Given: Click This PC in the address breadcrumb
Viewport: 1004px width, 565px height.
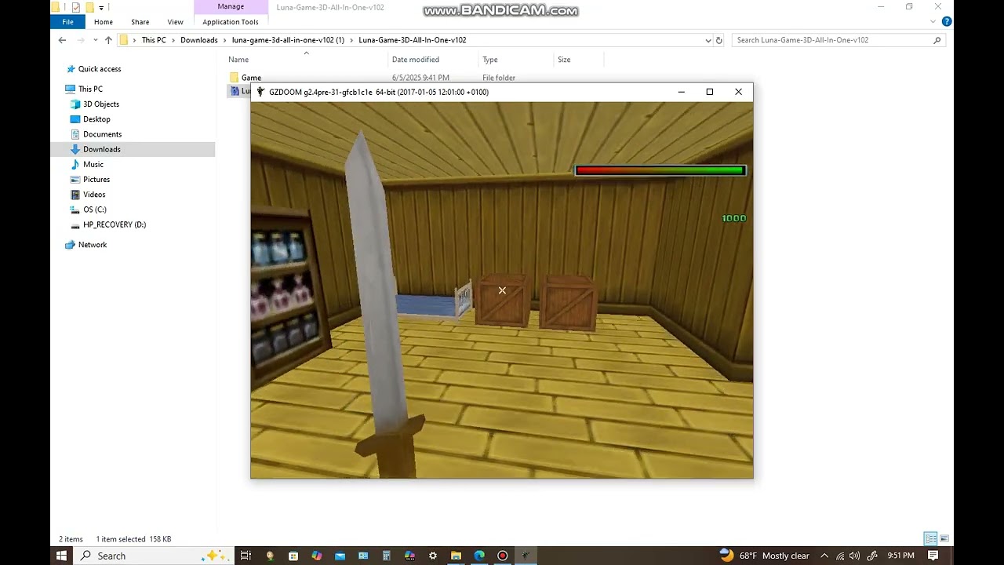Looking at the screenshot, I should point(154,40).
